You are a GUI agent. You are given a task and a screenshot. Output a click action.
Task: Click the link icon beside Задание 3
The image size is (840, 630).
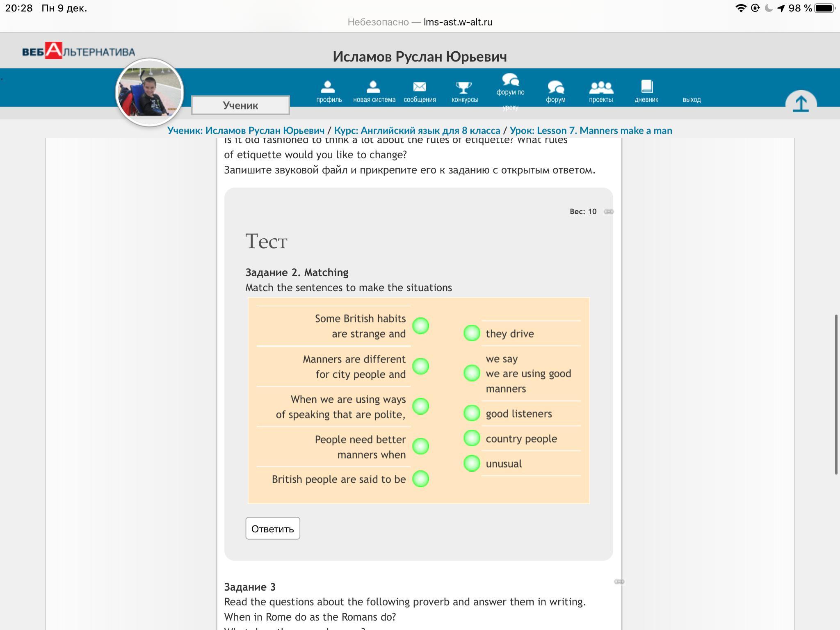click(x=619, y=582)
